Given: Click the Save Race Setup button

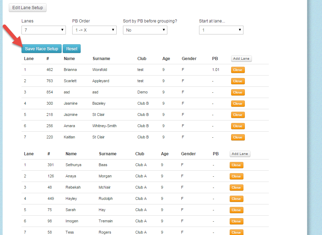Looking at the screenshot, I should (41, 49).
